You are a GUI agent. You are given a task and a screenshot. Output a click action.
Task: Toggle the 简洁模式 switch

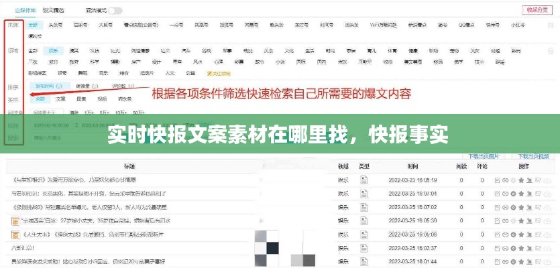click(115, 11)
